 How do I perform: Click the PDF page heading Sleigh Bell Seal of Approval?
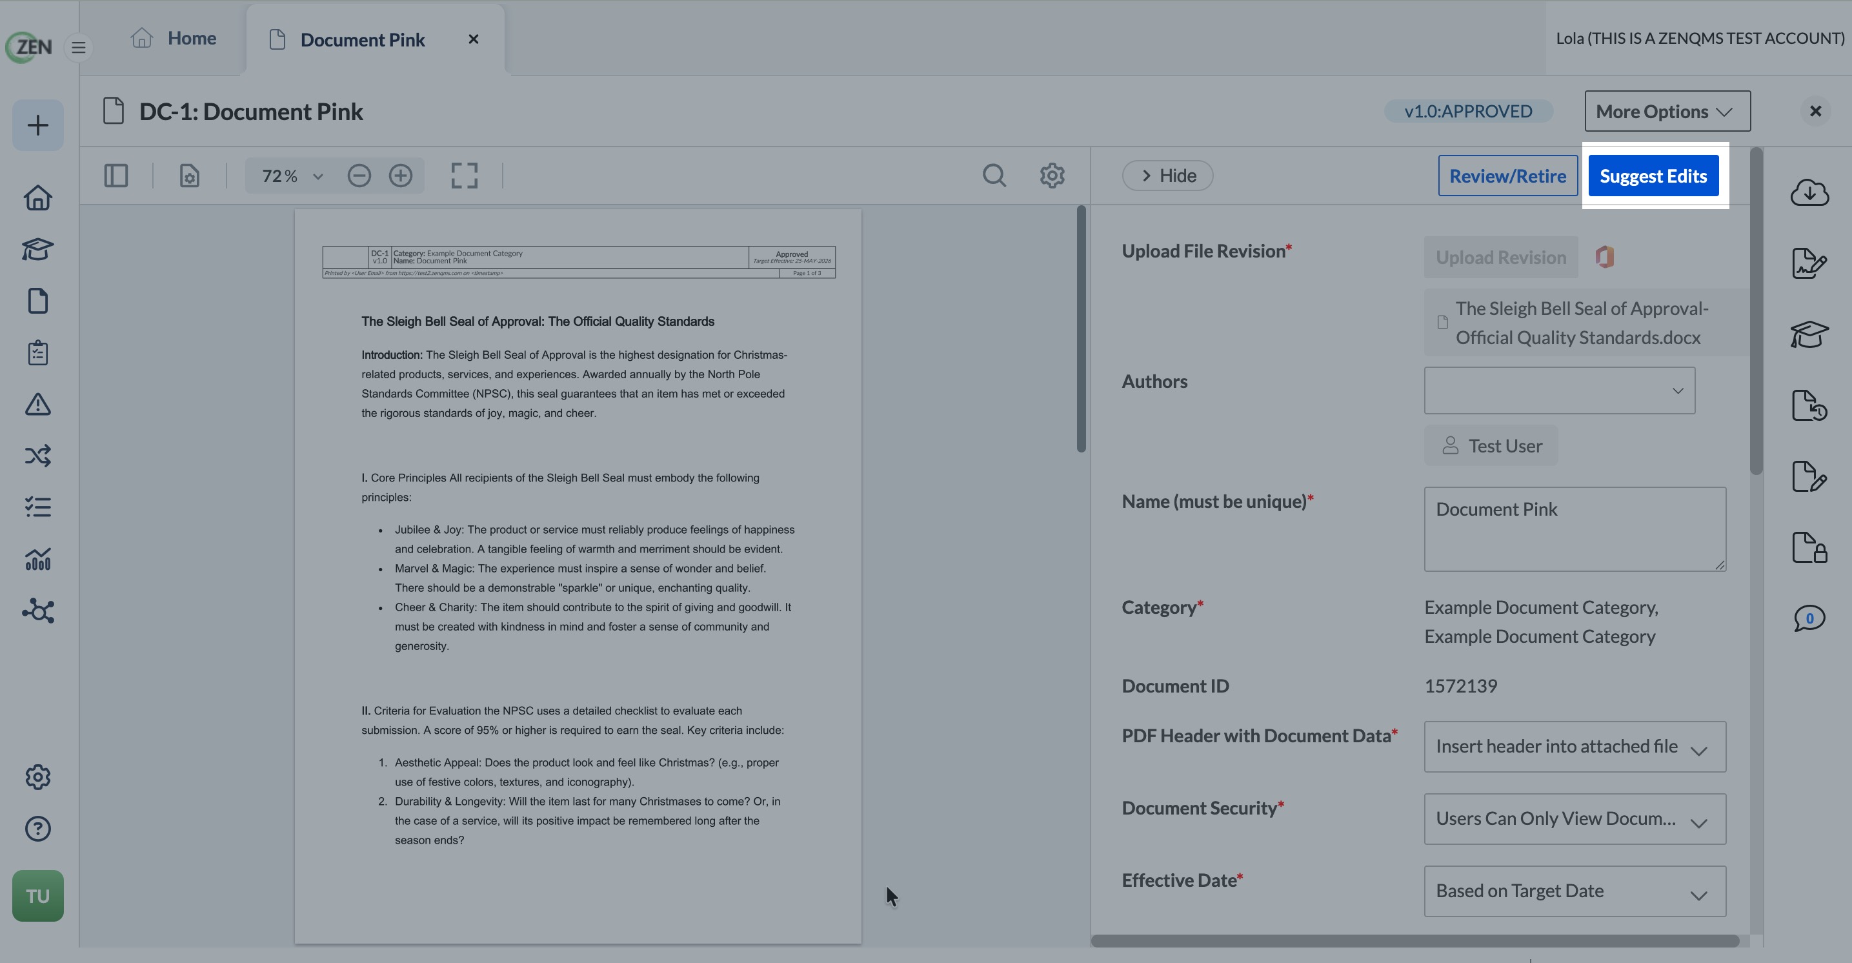[x=538, y=321]
